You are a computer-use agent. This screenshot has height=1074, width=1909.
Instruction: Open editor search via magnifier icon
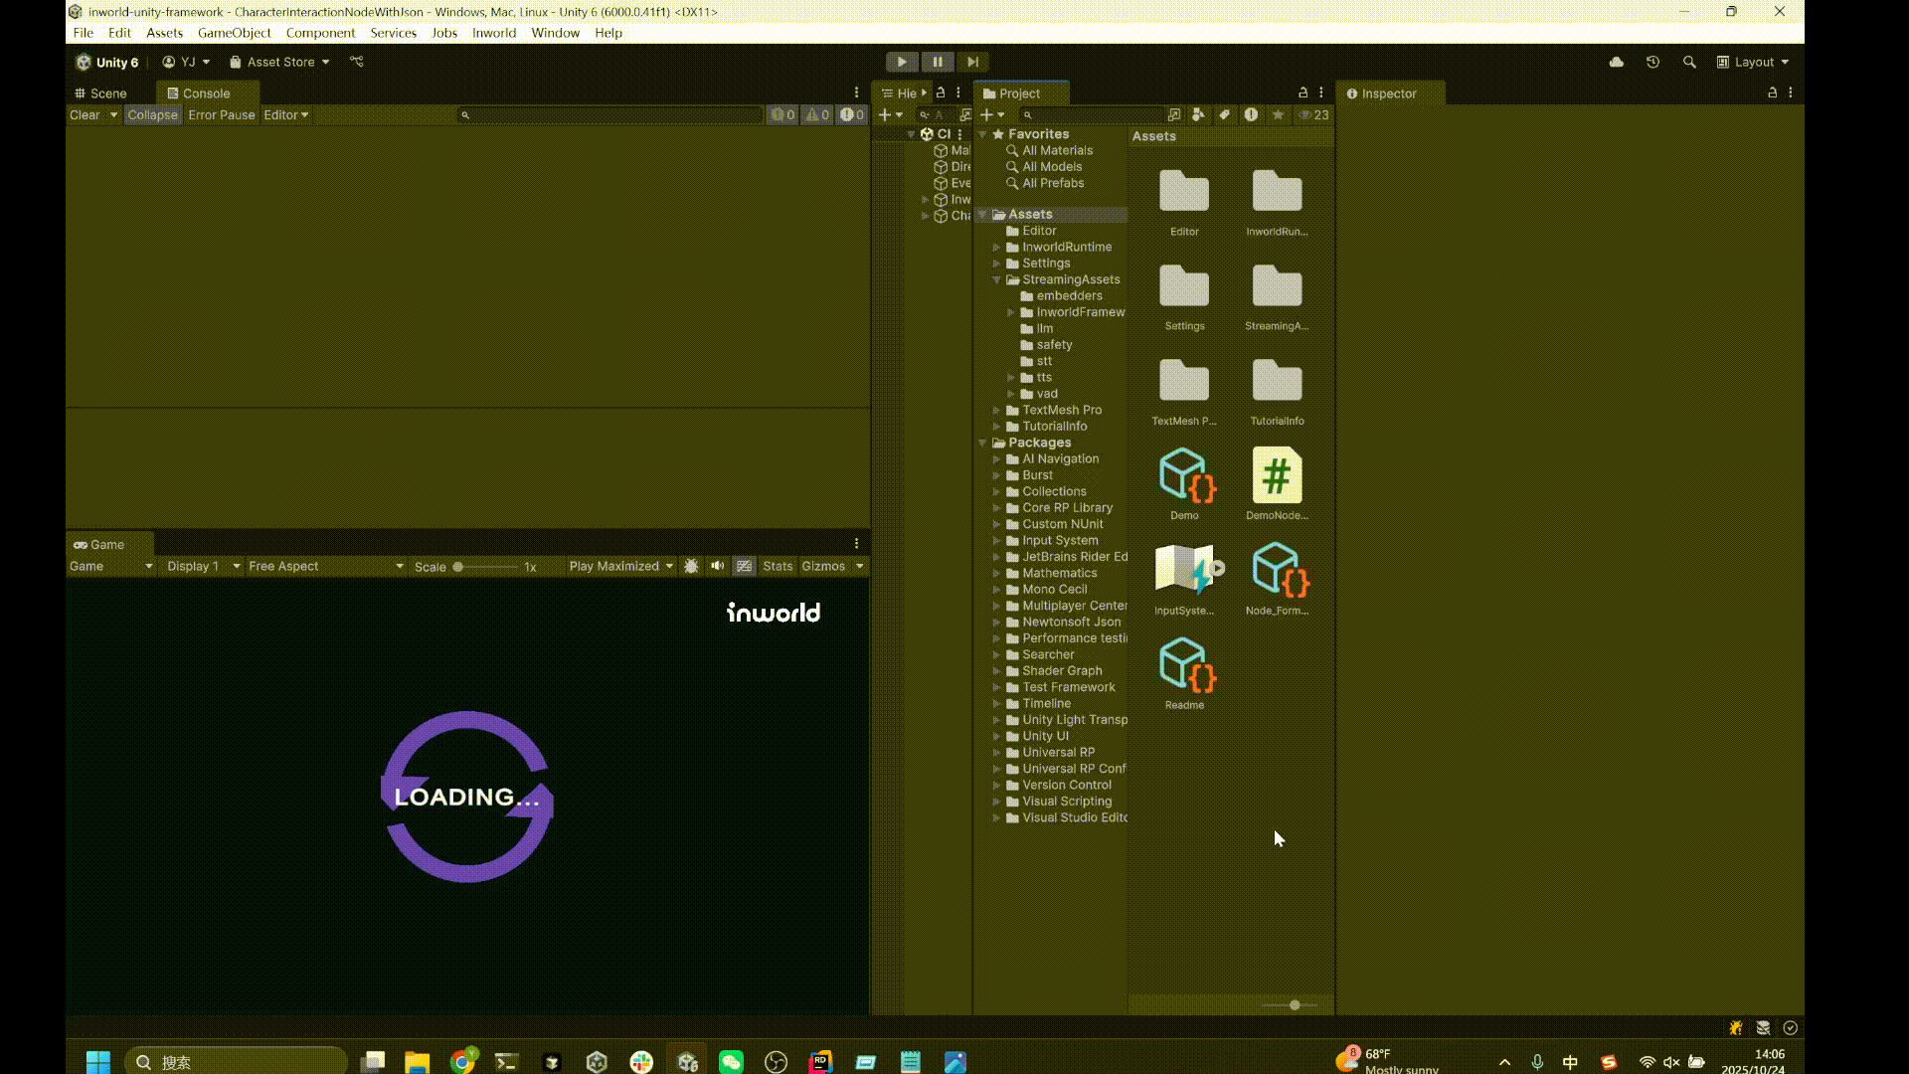1689,62
